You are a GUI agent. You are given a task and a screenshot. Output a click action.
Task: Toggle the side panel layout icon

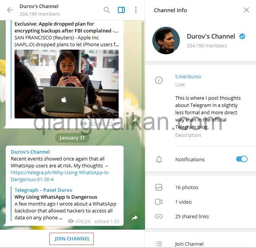(x=121, y=10)
